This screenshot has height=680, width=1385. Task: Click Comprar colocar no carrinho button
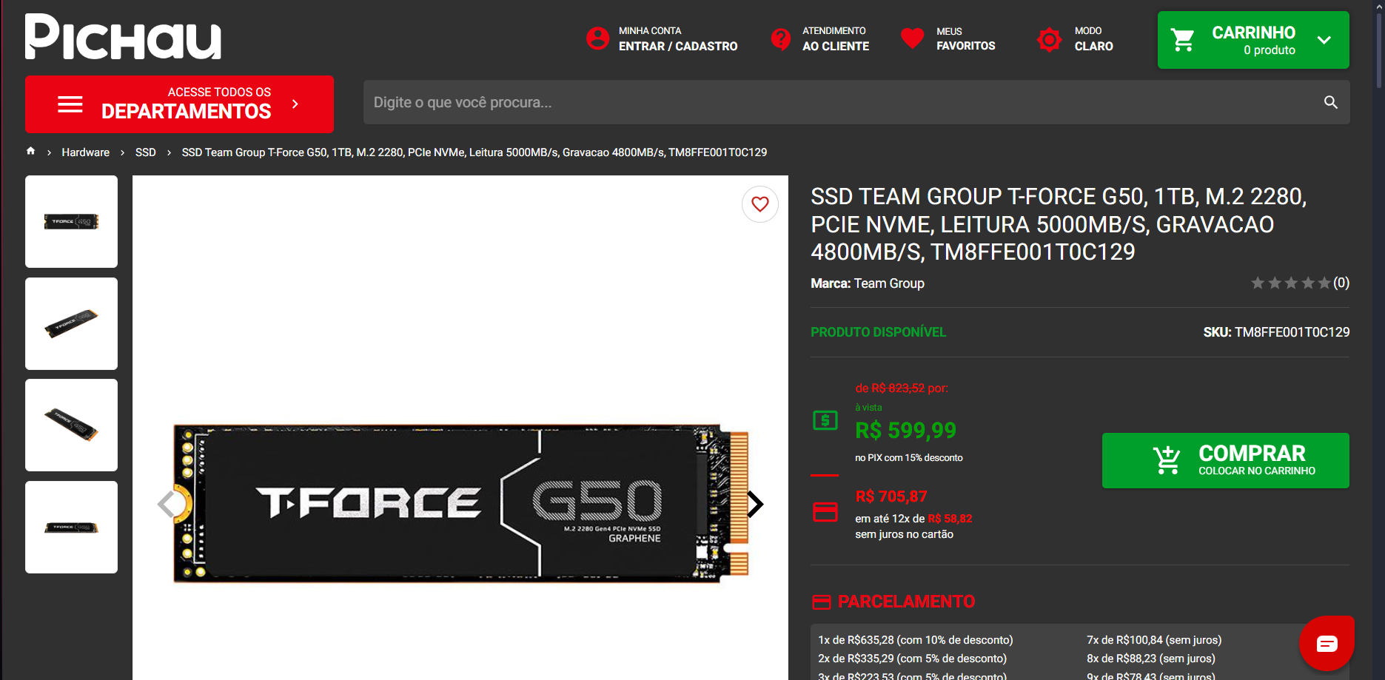point(1225,460)
